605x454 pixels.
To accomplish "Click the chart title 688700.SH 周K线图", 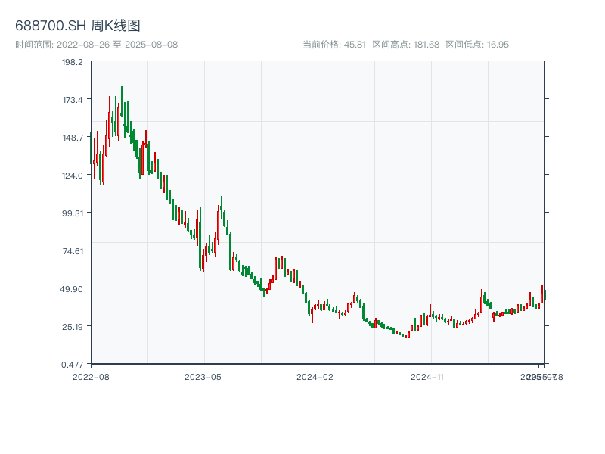I will click(78, 26).
